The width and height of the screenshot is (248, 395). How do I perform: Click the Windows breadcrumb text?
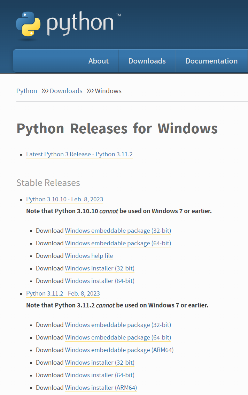108,91
